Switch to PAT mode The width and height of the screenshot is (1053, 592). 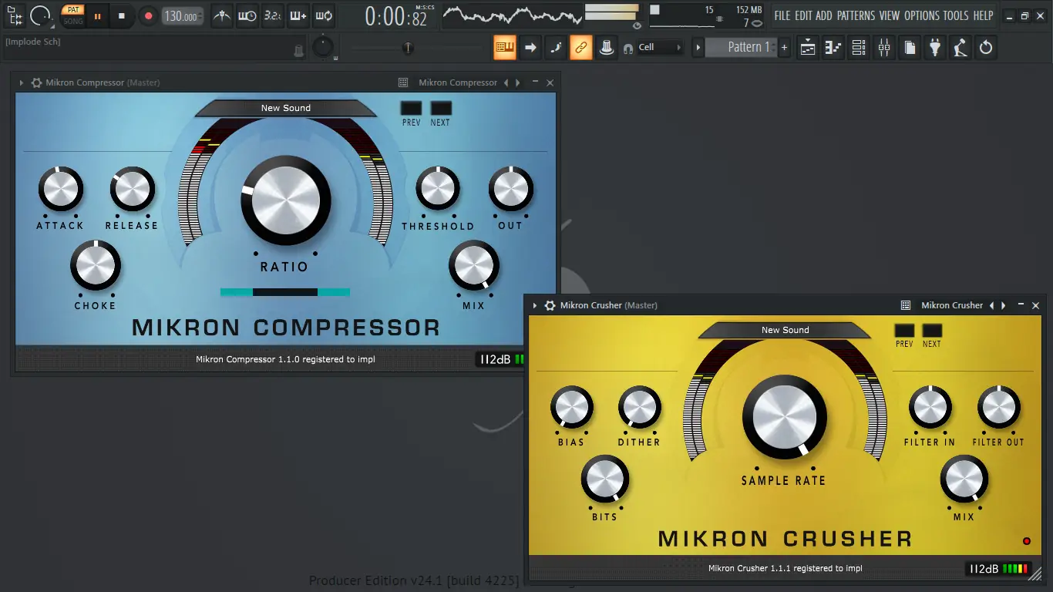72,10
